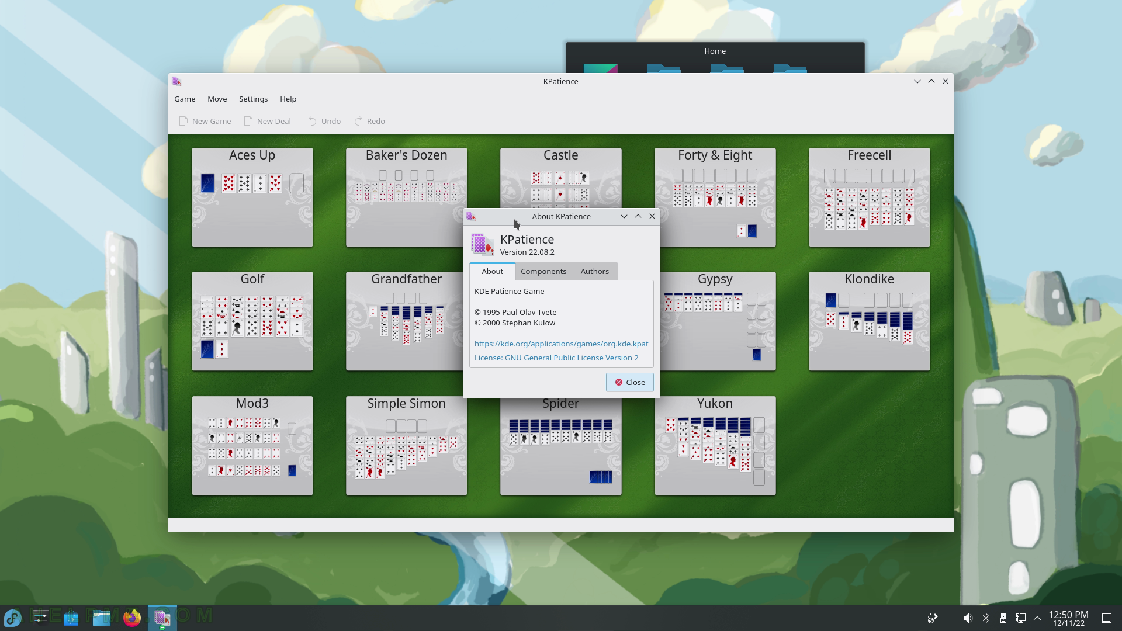The image size is (1122, 631).
Task: Select the Aces Up game thumbnail
Action: point(252,197)
